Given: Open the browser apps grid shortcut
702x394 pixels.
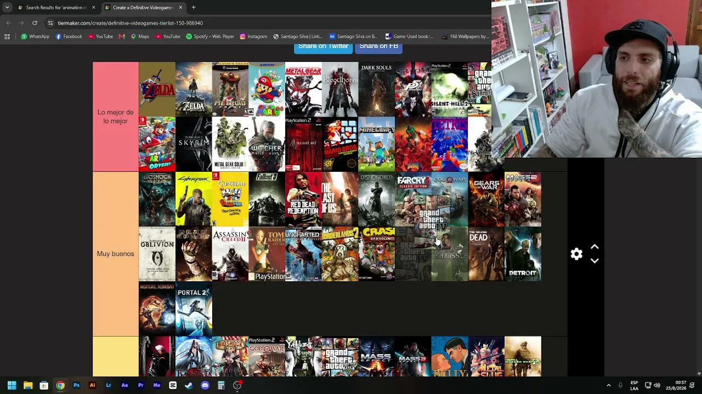Looking at the screenshot, I should click(x=7, y=37).
